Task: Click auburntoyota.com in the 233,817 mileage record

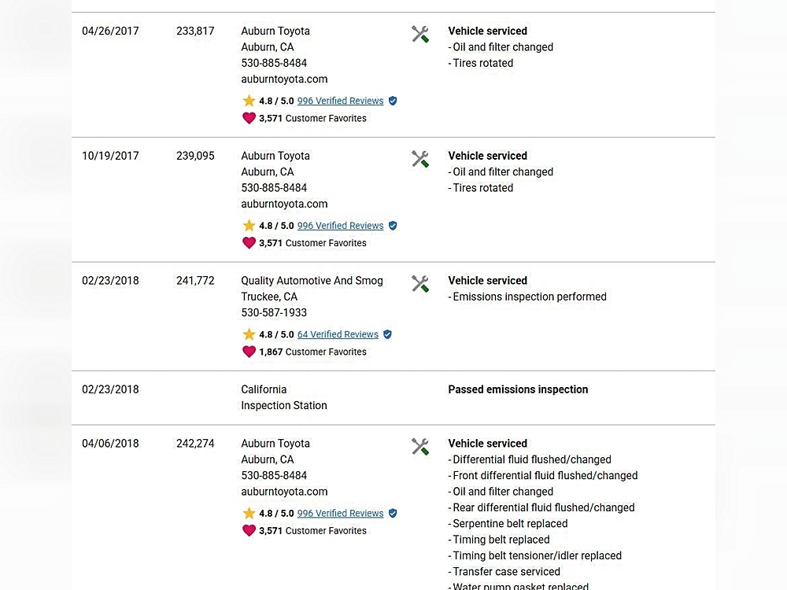Action: pos(284,79)
